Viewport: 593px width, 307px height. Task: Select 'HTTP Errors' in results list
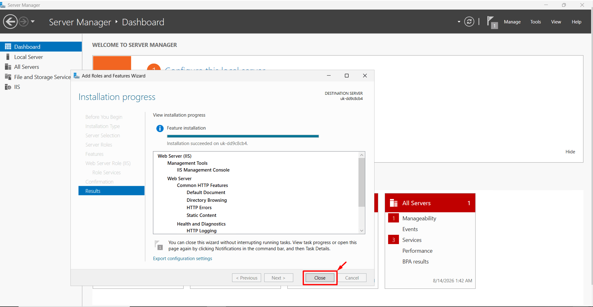[x=199, y=208]
